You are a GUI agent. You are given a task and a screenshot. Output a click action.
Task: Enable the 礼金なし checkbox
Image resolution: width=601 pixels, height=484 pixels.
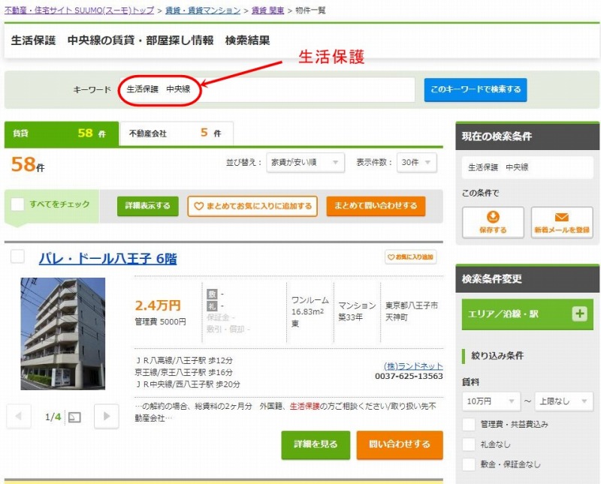tap(469, 444)
